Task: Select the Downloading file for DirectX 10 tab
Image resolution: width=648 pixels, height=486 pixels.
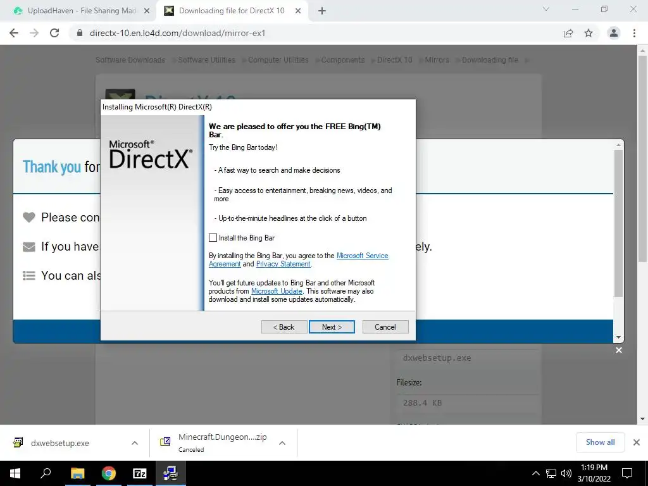Action: point(232,11)
